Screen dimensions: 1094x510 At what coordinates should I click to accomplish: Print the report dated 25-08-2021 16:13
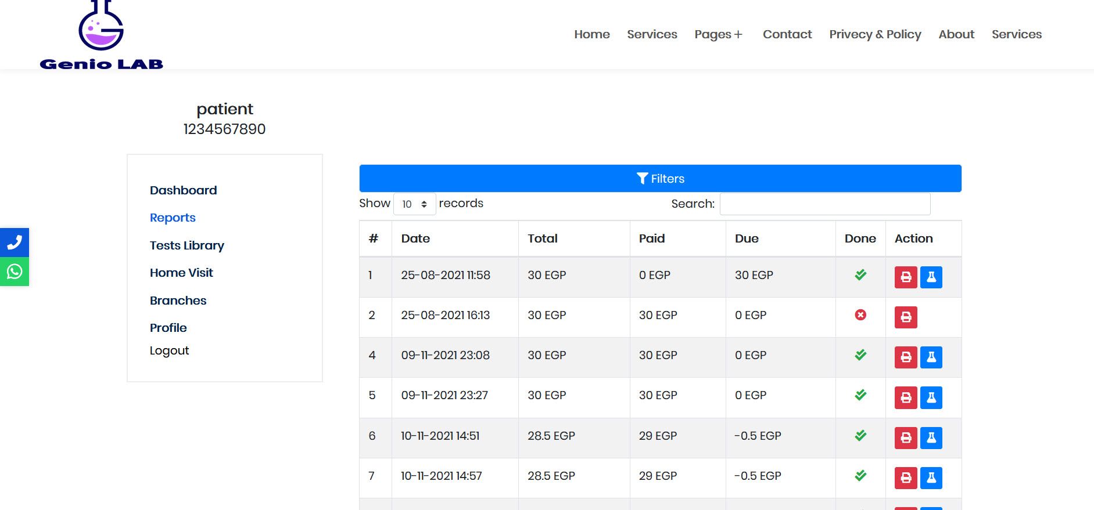click(906, 317)
